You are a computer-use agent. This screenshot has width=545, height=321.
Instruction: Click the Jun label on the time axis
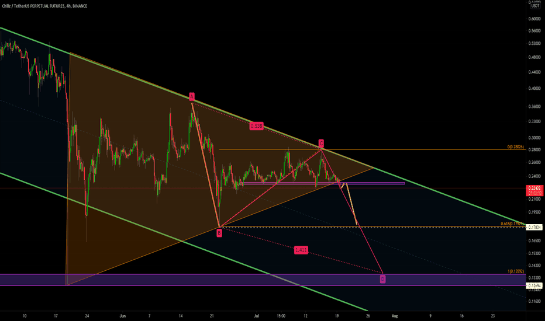(x=122, y=316)
